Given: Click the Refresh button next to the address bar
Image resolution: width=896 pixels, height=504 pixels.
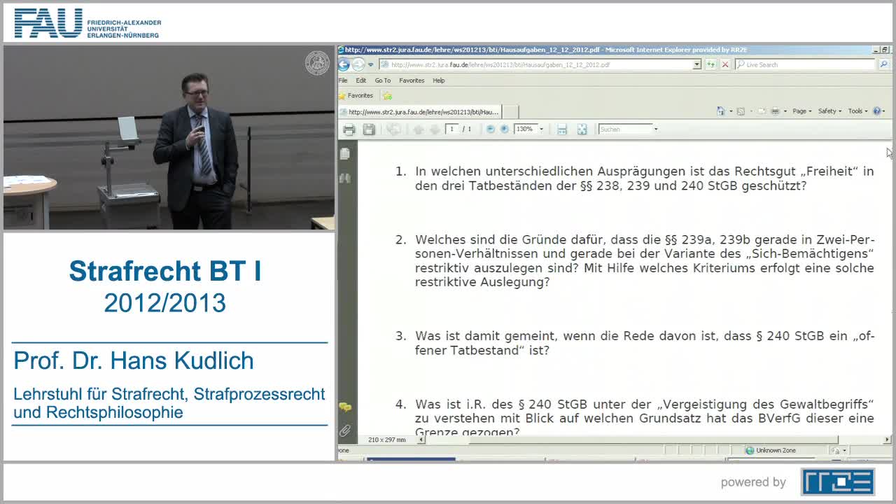Looking at the screenshot, I should 711,64.
